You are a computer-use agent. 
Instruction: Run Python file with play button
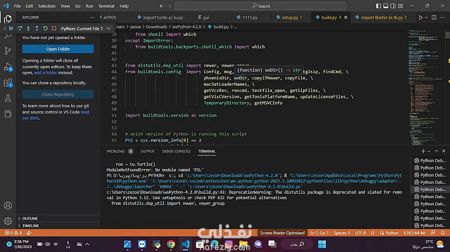click(x=420, y=17)
